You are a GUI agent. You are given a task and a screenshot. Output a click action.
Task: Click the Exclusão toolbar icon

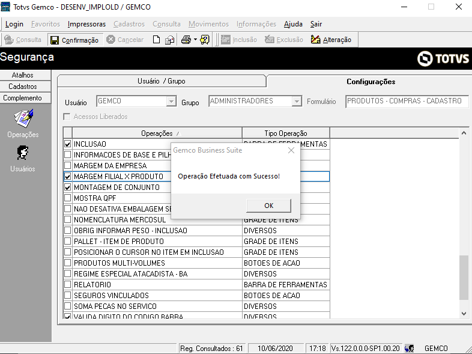270,40
